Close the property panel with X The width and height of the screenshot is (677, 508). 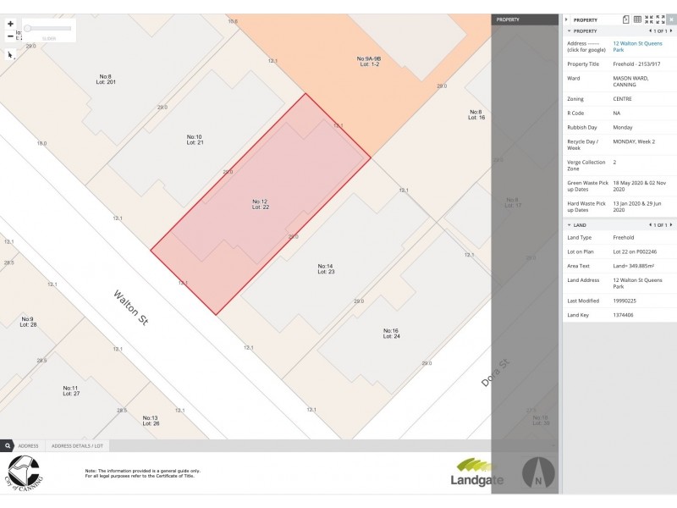pyautogui.click(x=671, y=19)
